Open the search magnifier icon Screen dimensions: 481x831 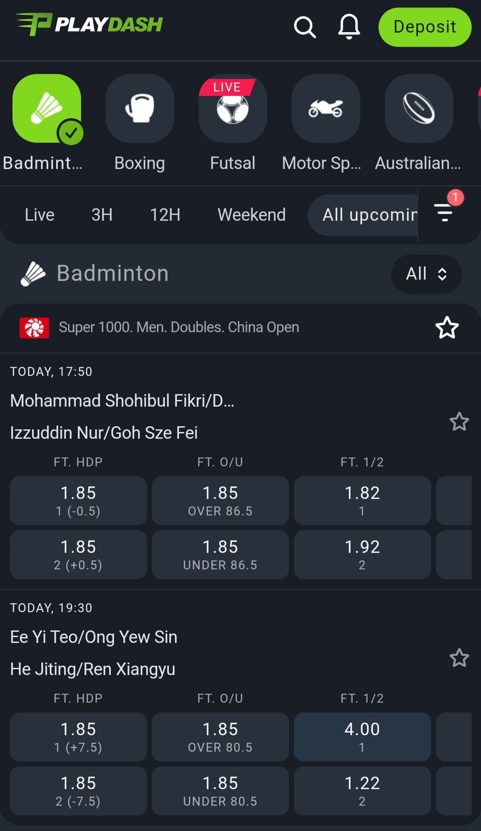click(305, 27)
